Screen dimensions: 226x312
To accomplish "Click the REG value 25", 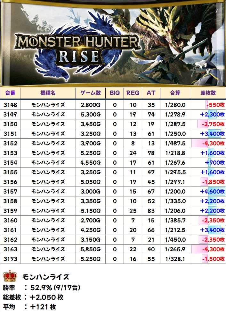I will tap(133, 211).
